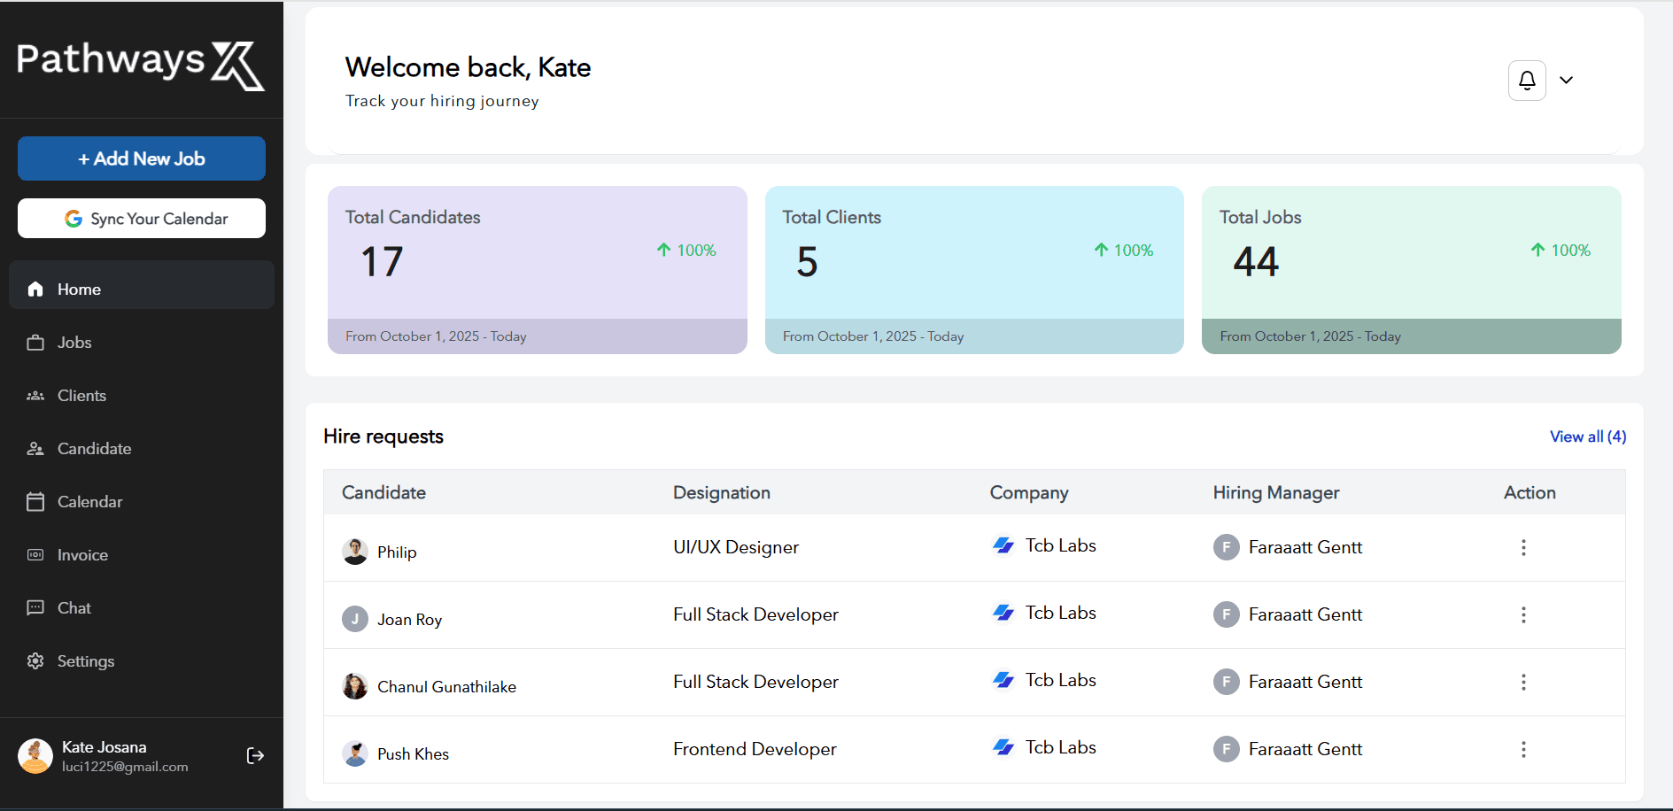Click the Calendar icon in the sidebar
The image size is (1673, 811).
[x=35, y=502]
